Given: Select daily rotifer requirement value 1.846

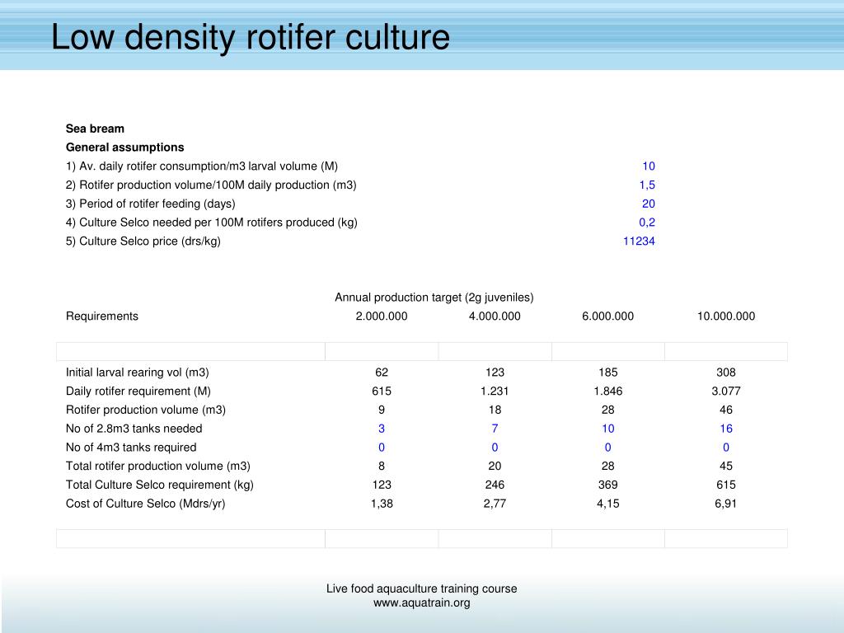Looking at the screenshot, I should pos(607,392).
